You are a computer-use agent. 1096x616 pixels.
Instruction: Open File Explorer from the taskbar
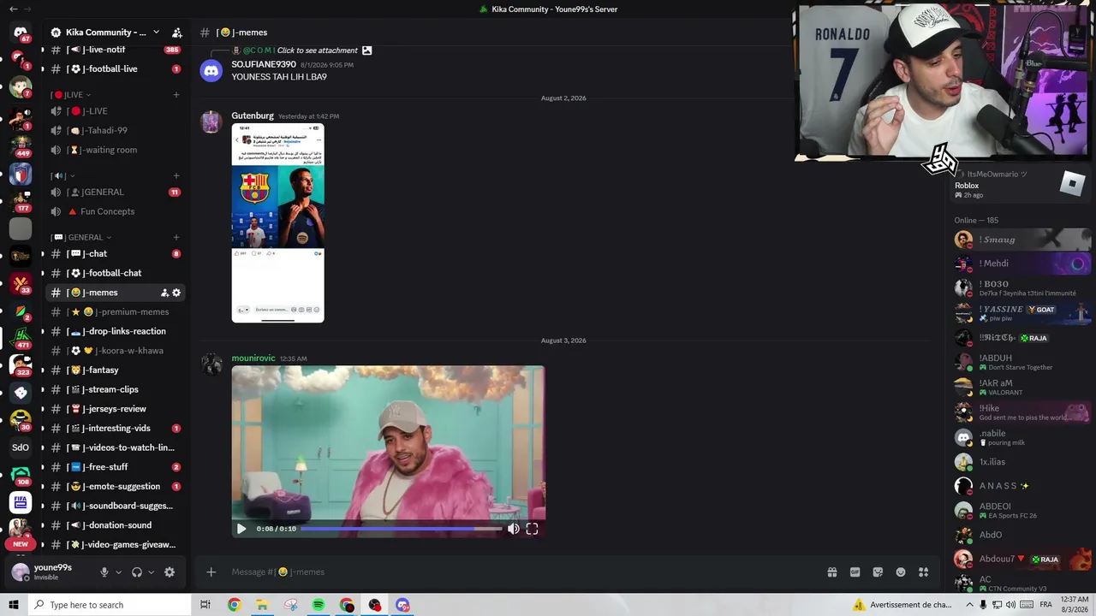click(262, 605)
